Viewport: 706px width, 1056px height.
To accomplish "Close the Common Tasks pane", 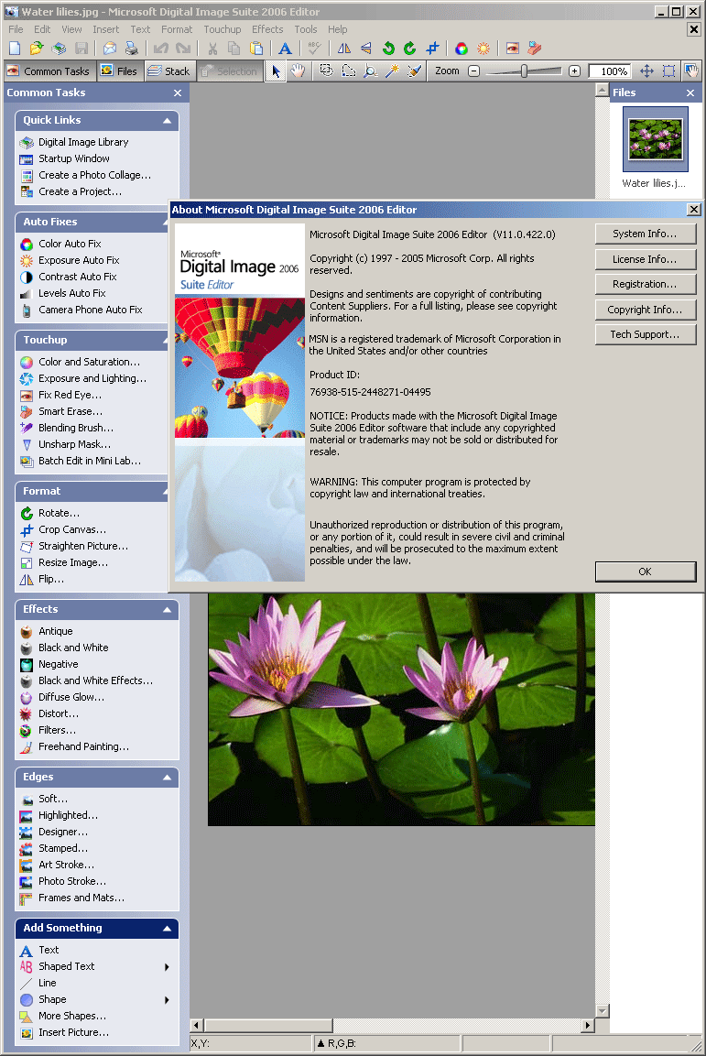I will tap(178, 93).
